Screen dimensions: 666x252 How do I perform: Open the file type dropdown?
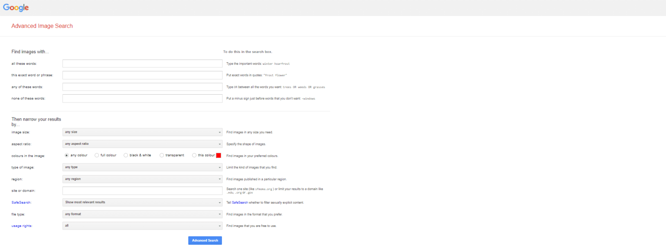142,214
